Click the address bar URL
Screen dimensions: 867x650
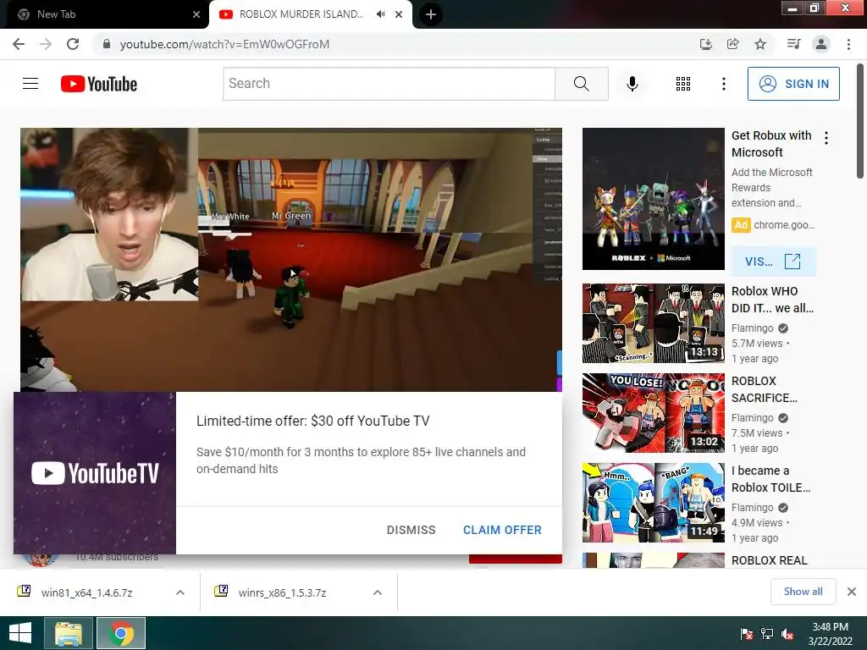[224, 44]
